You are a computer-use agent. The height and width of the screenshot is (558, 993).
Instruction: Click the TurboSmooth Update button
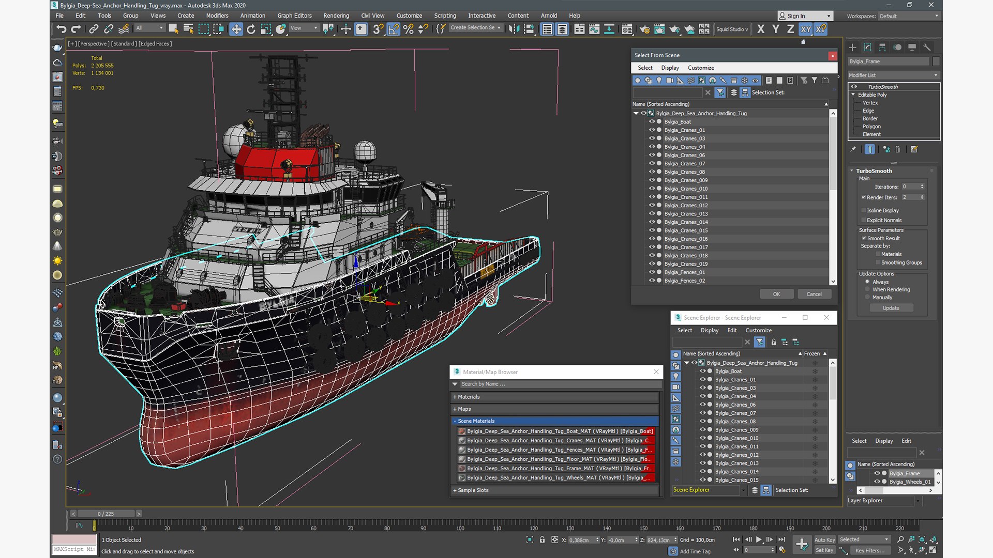pyautogui.click(x=891, y=308)
